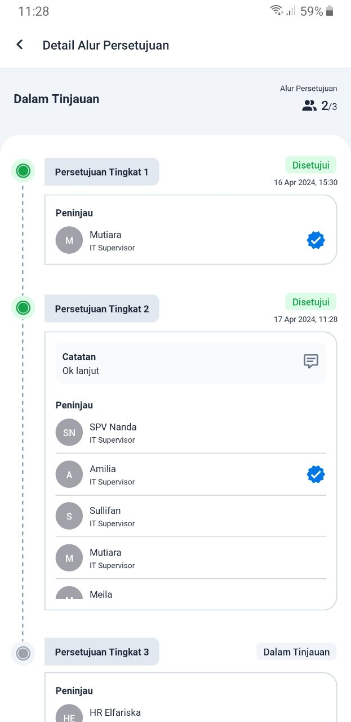Tap the blue verified checkmark next to Mutiara

(x=316, y=240)
